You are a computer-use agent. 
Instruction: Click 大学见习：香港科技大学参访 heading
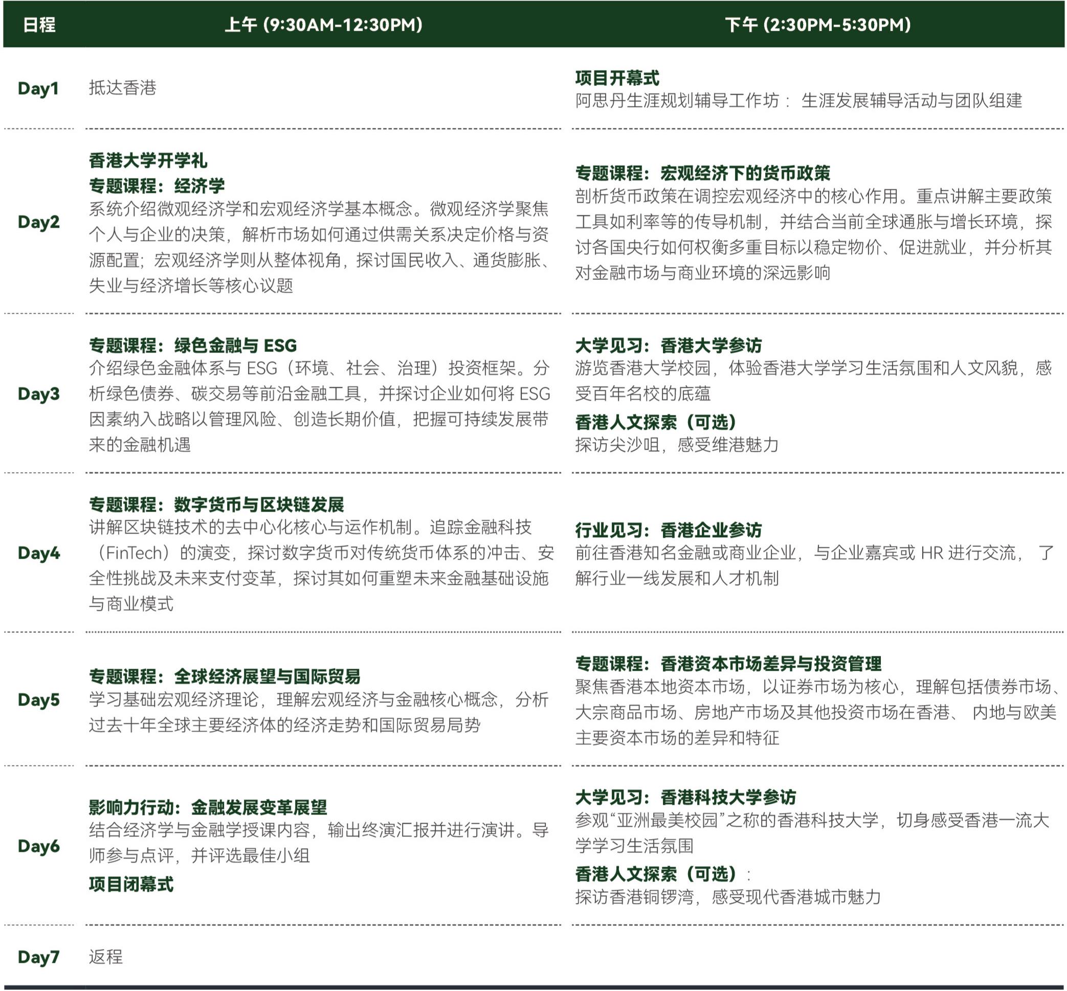685,798
